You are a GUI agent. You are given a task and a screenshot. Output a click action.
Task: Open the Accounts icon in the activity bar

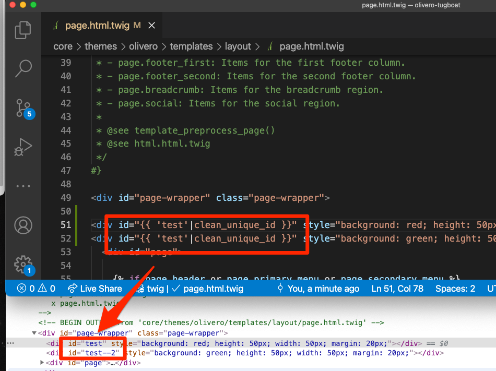(x=23, y=225)
